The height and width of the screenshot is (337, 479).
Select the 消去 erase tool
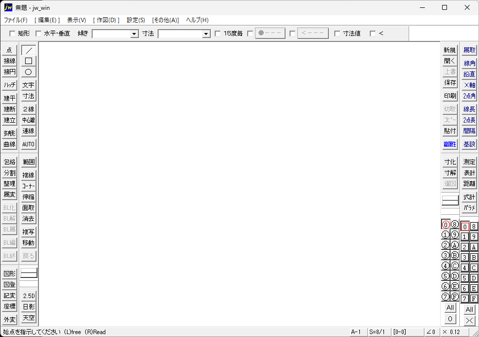(x=29, y=219)
